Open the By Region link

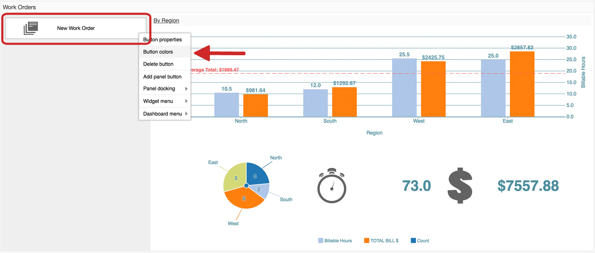[x=166, y=20]
